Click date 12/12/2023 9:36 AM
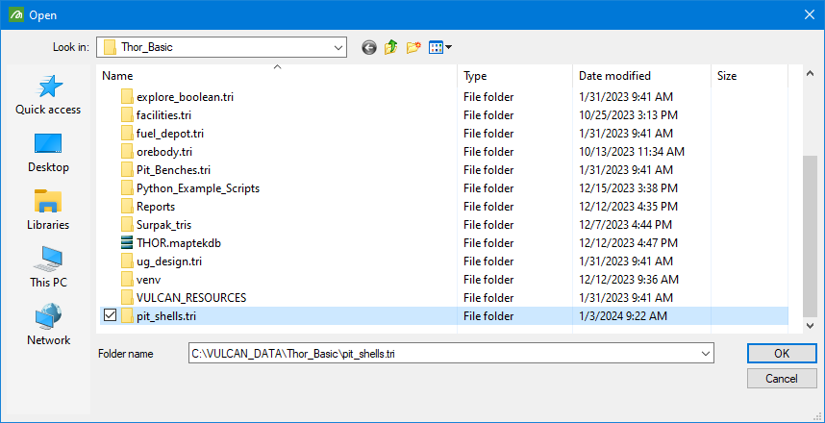 pyautogui.click(x=629, y=280)
